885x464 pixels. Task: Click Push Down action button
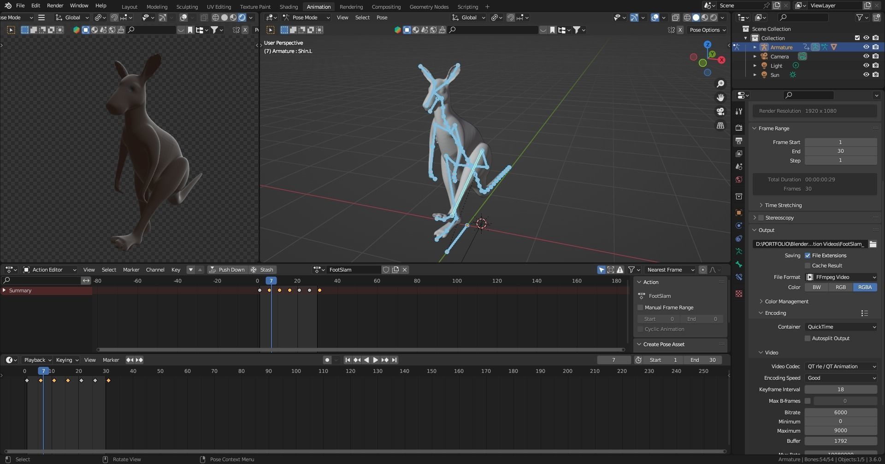227,270
